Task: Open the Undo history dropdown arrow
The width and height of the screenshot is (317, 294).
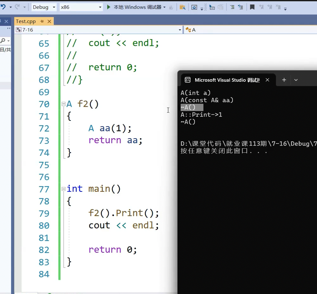Action: click(10, 7)
